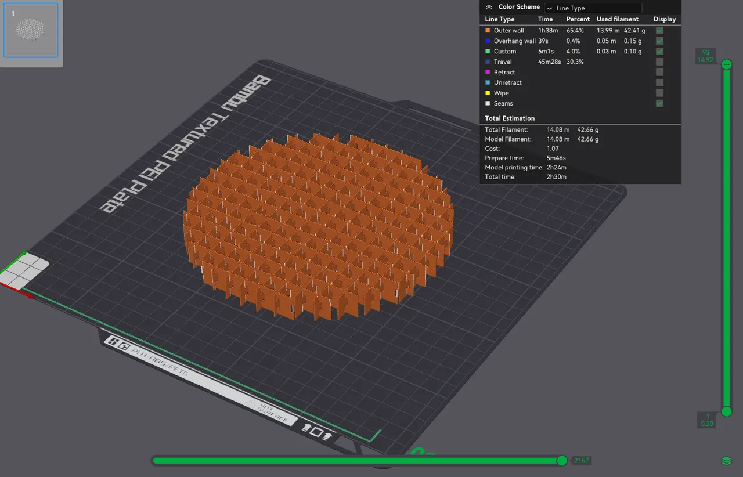The width and height of the screenshot is (743, 477).
Task: Click the yellow Wipe color swatch
Action: tap(488, 93)
